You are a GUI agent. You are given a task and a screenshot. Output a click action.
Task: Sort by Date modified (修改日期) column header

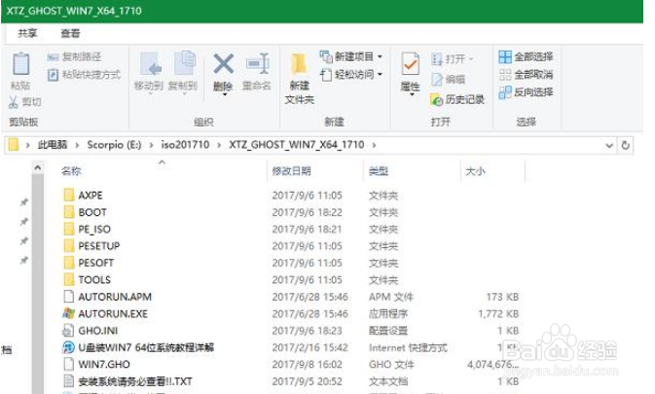pos(291,171)
